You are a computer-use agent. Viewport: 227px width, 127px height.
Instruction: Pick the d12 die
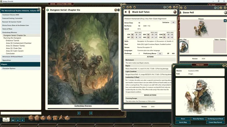point(37,118)
